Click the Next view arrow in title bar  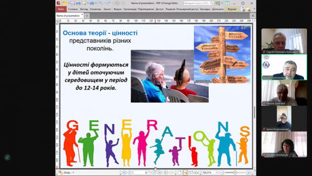pyautogui.click(x=123, y=3)
